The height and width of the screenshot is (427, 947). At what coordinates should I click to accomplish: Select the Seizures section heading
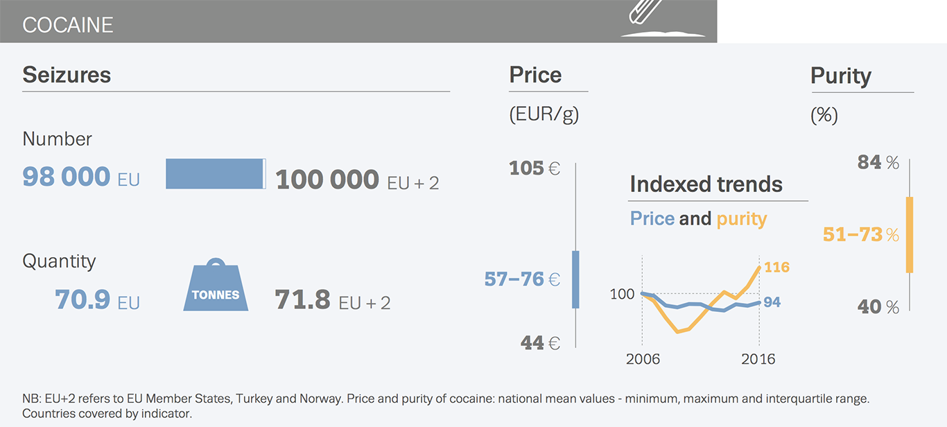click(67, 75)
